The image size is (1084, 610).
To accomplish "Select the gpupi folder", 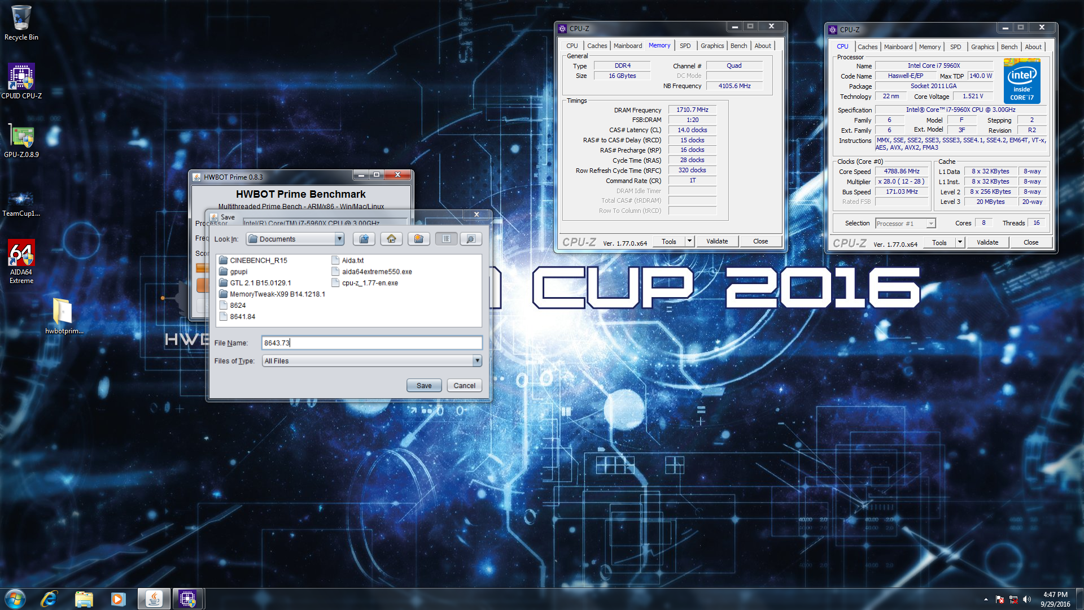I will pos(233,272).
